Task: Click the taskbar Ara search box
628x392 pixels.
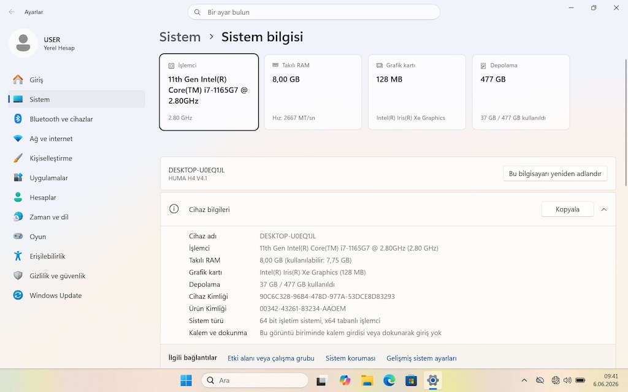Action: pyautogui.click(x=255, y=380)
